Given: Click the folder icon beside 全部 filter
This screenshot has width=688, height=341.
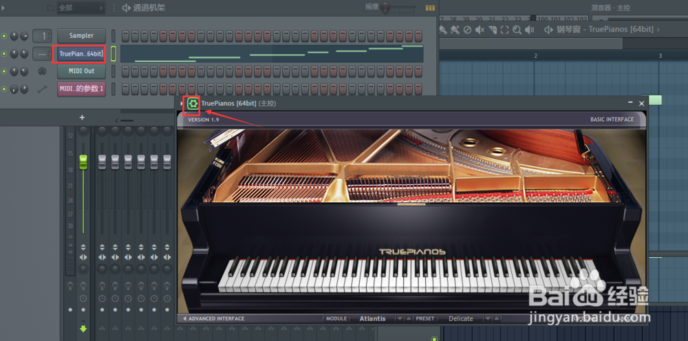Looking at the screenshot, I should (50, 8).
